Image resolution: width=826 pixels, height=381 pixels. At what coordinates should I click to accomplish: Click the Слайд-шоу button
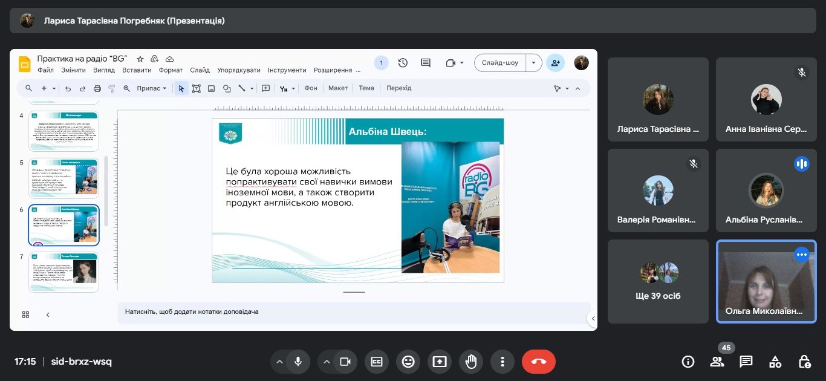(x=500, y=63)
